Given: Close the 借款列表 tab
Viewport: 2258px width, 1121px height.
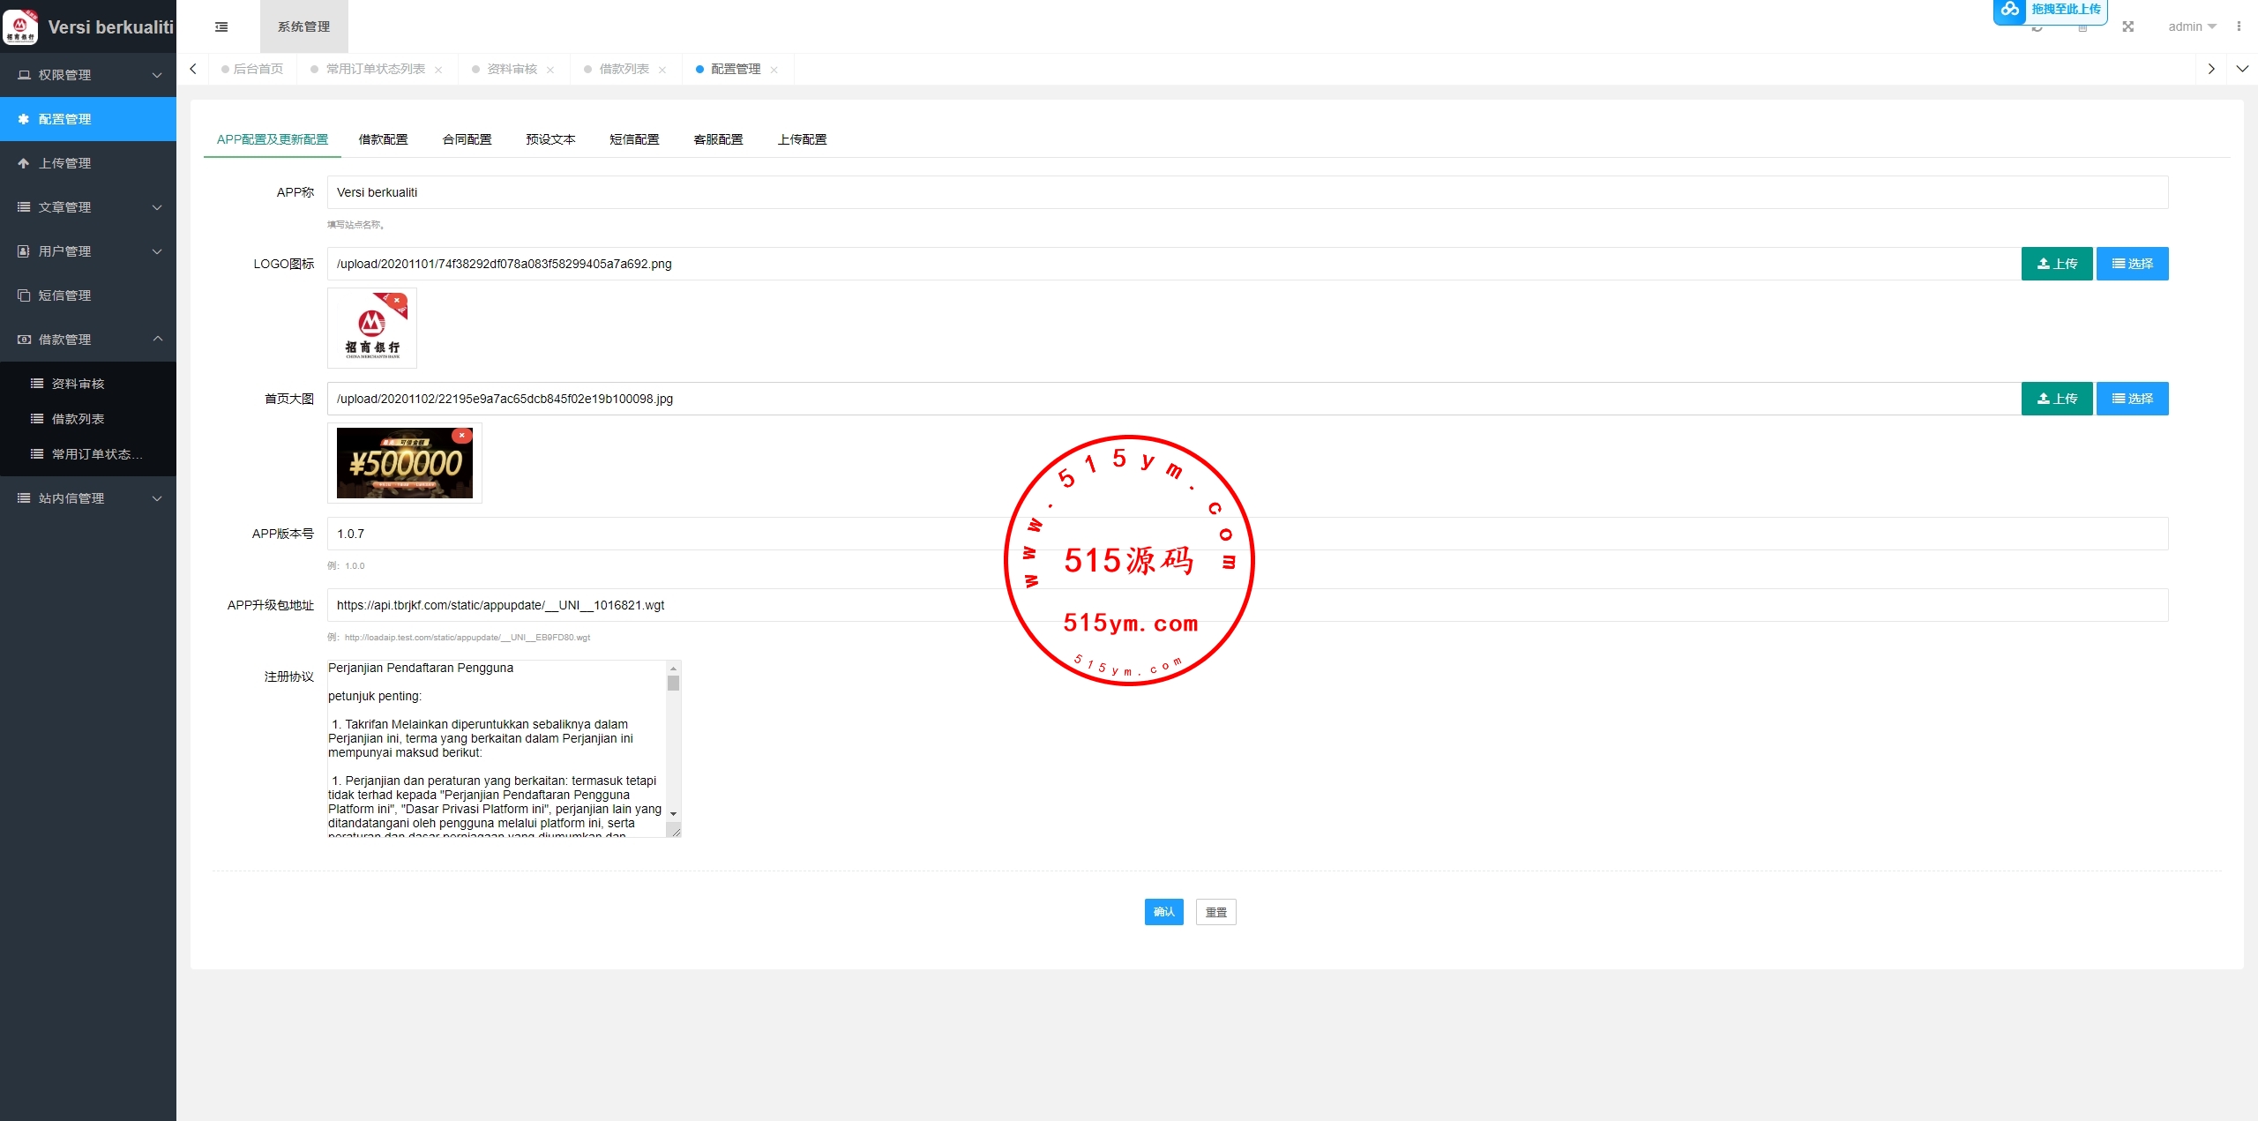Looking at the screenshot, I should [662, 70].
